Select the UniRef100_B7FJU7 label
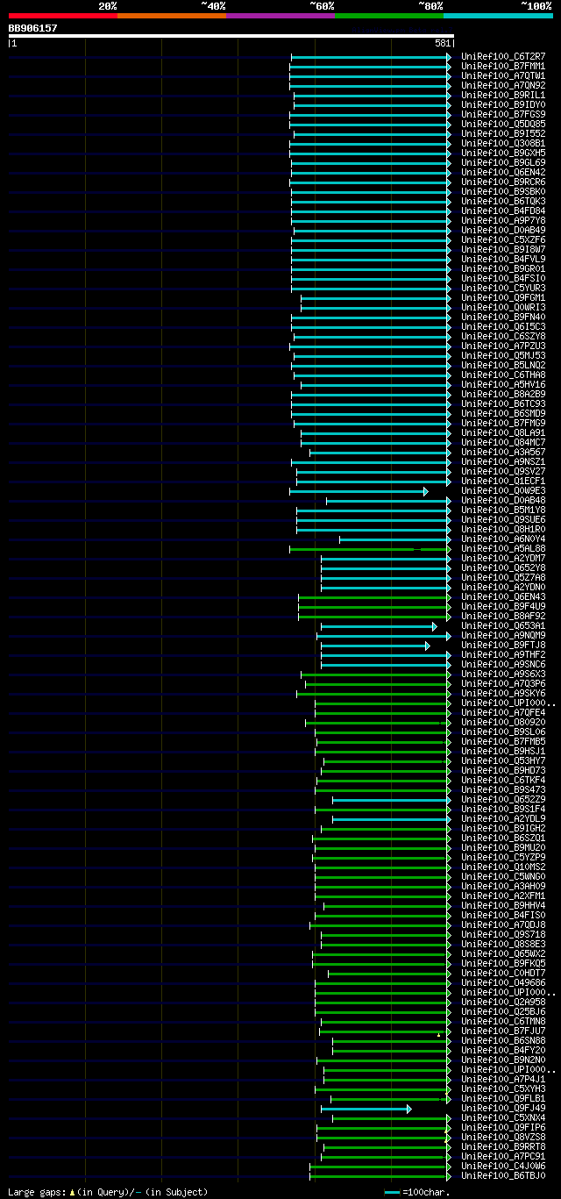Image resolution: width=561 pixels, height=1199 pixels. coord(503,1031)
